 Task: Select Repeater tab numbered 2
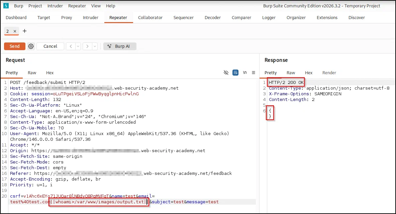[x=8, y=31]
